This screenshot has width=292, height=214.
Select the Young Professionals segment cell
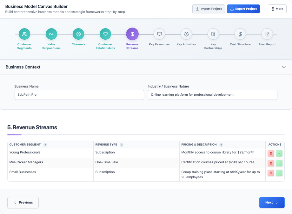coord(50,153)
